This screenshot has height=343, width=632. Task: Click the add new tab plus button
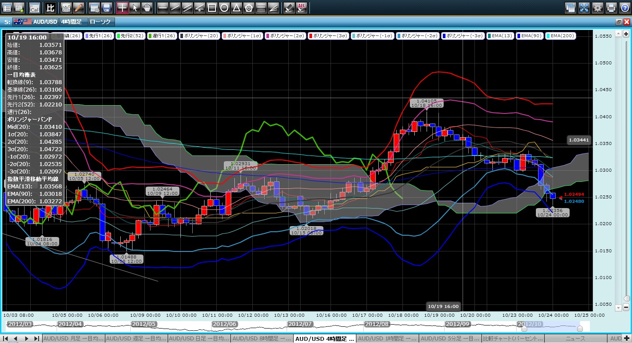click(x=626, y=339)
